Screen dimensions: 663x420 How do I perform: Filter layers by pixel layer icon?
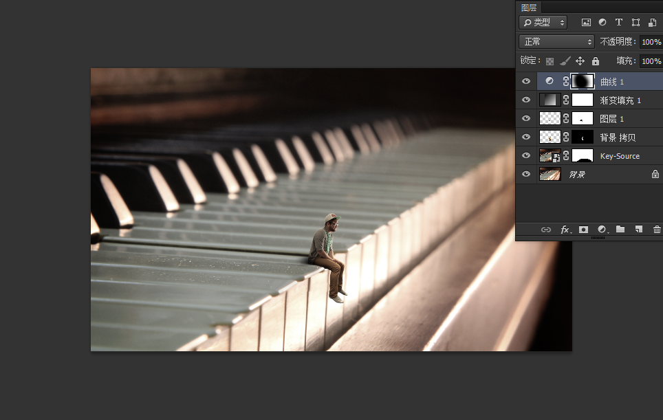(x=586, y=23)
